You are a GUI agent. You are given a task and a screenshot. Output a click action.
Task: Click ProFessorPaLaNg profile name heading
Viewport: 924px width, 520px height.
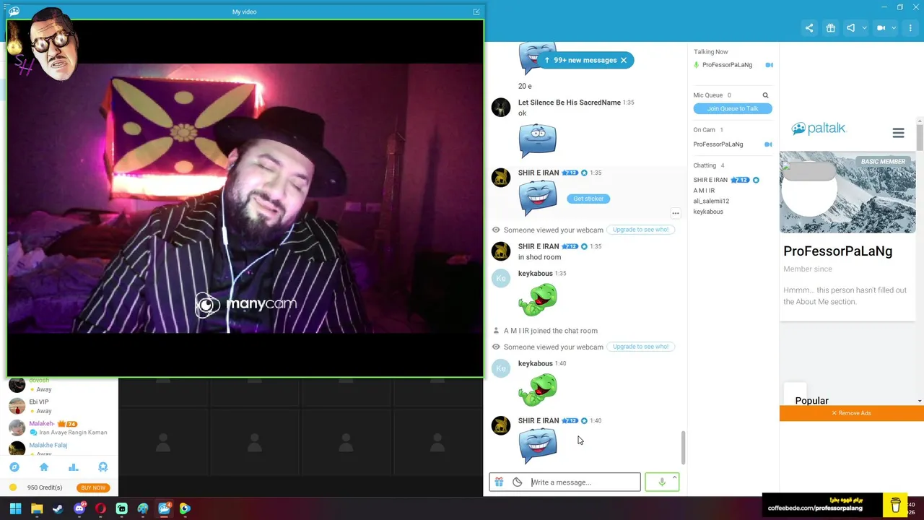tap(837, 251)
